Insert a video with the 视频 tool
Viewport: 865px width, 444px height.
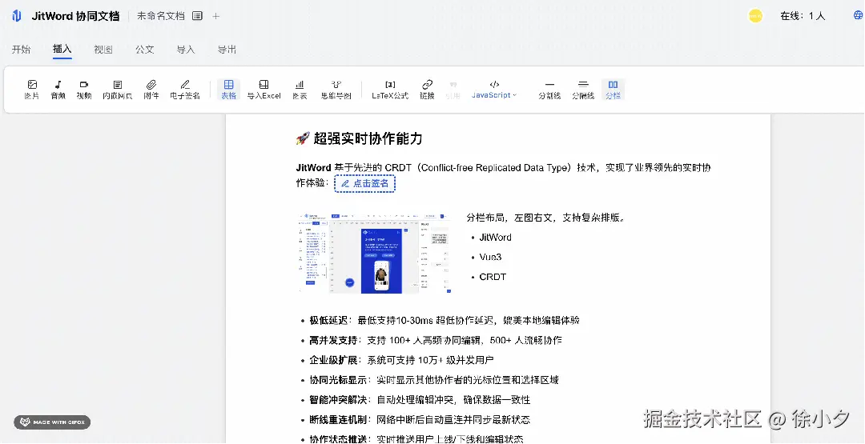pyautogui.click(x=84, y=90)
